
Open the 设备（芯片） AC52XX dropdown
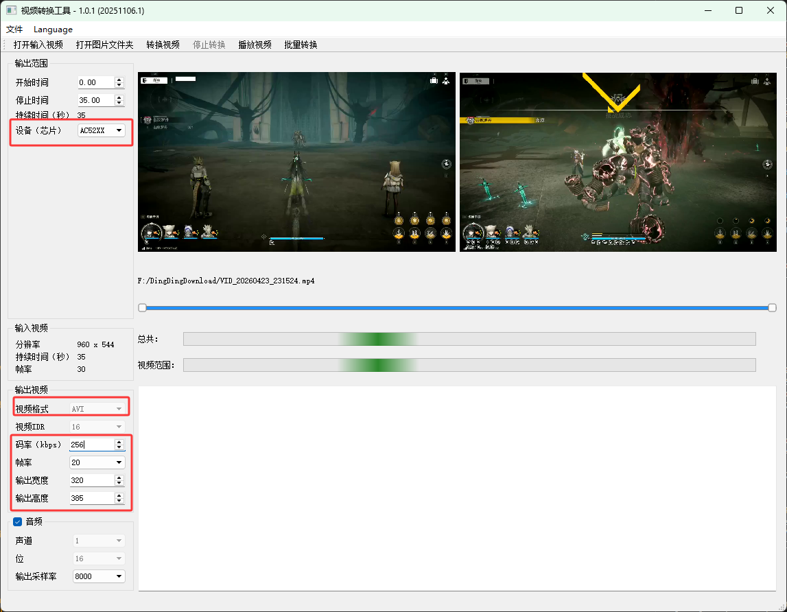click(101, 130)
